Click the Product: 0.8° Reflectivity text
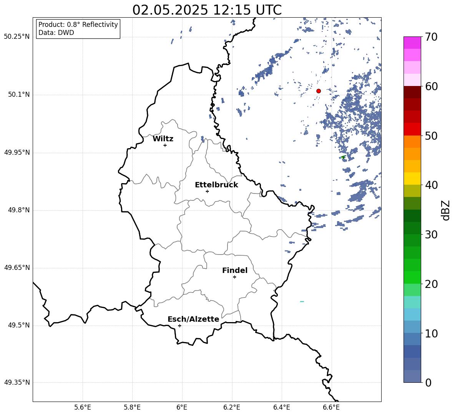The height and width of the screenshot is (415, 455). tap(78, 25)
